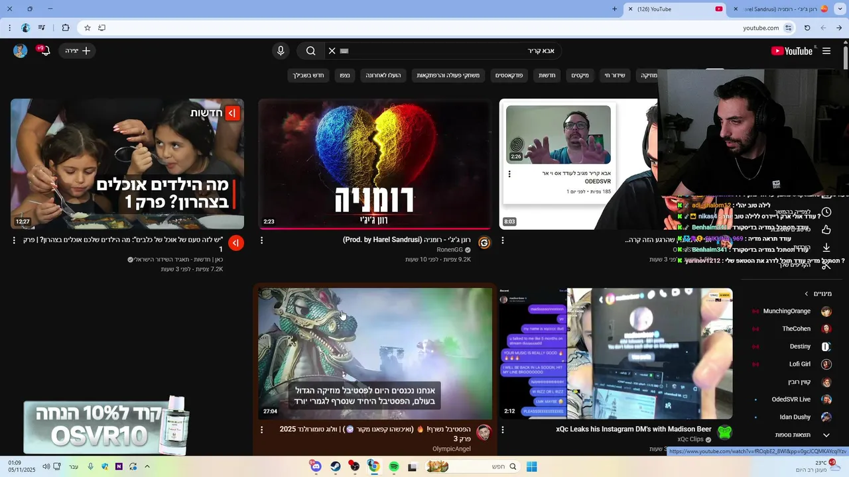The width and height of the screenshot is (849, 477).
Task: Select the שידור חי filter chip
Action: tap(615, 76)
